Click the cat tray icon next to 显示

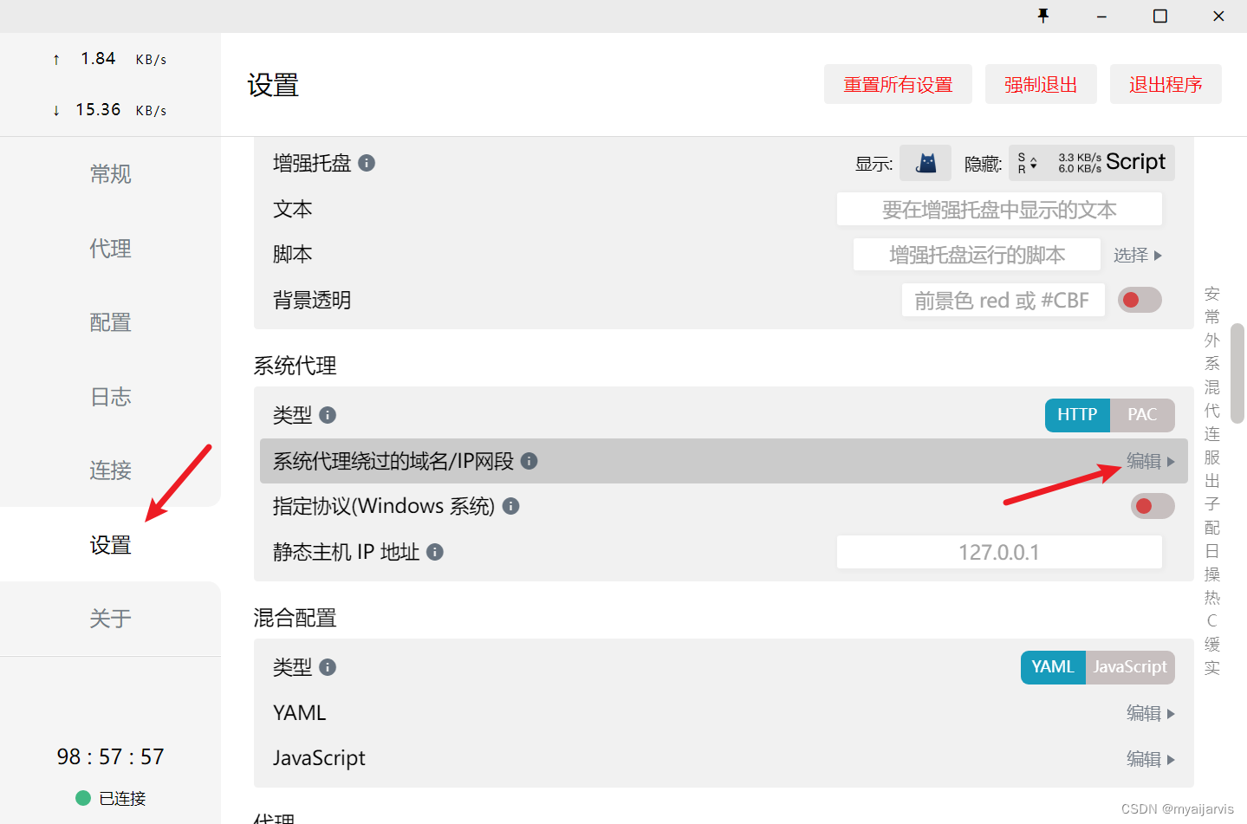(x=926, y=163)
